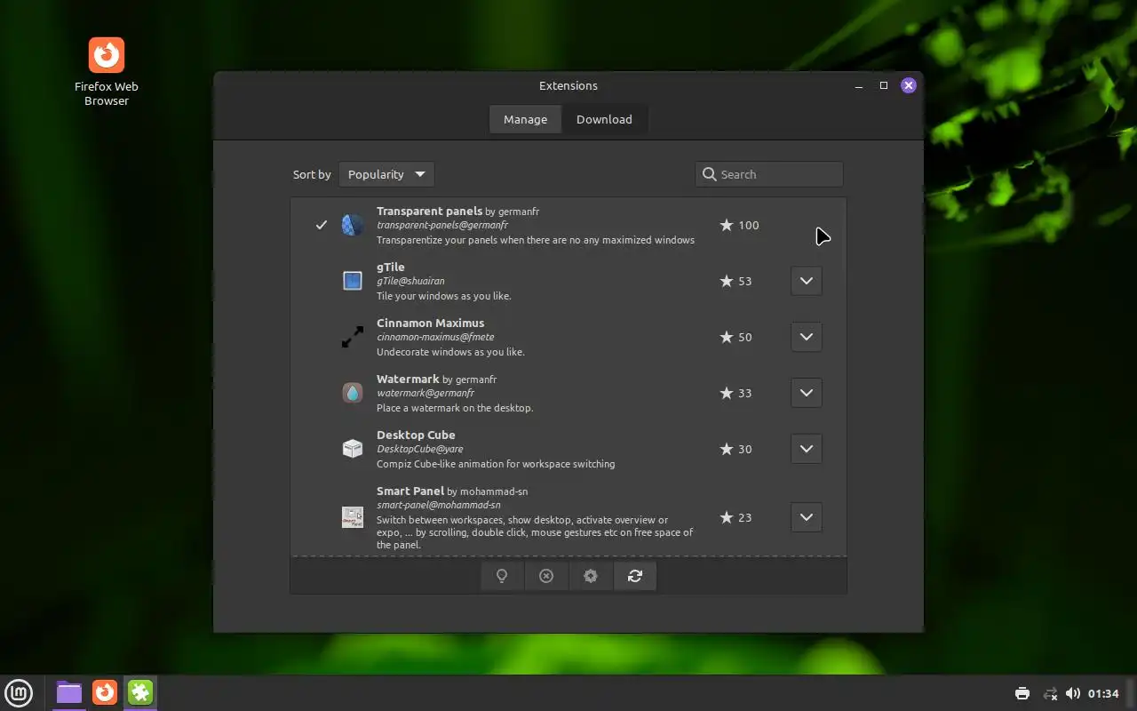Screen dimensions: 1137x711
Task: Expand the Watermark row dropdown arrow
Action: pos(806,393)
